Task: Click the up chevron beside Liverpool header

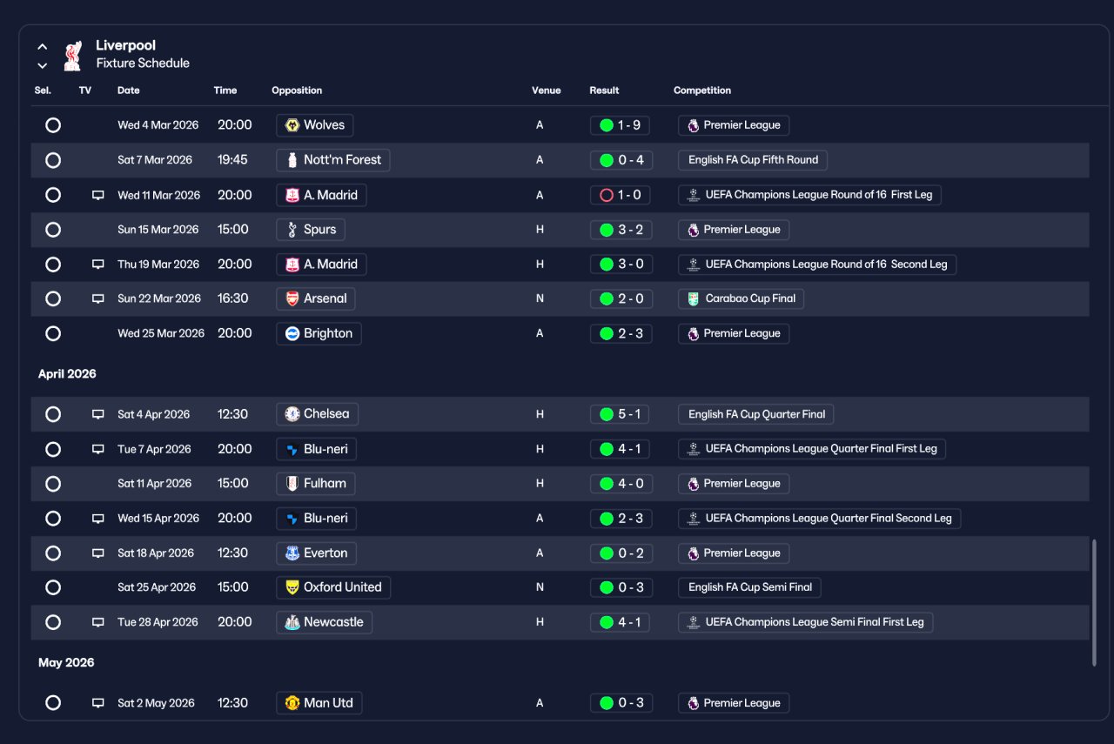Action: 43,47
